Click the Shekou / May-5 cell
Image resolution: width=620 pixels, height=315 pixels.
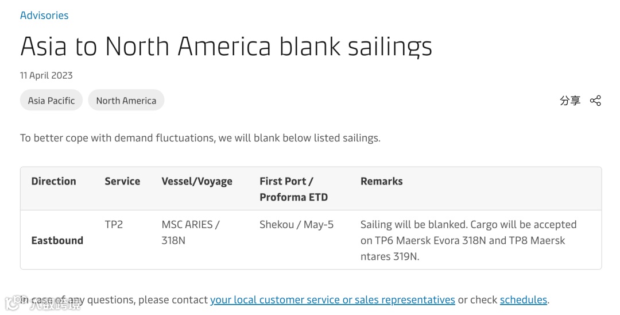296,224
